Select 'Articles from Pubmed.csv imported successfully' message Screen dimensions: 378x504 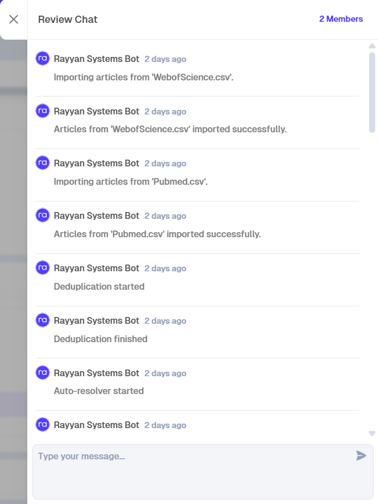157,234
